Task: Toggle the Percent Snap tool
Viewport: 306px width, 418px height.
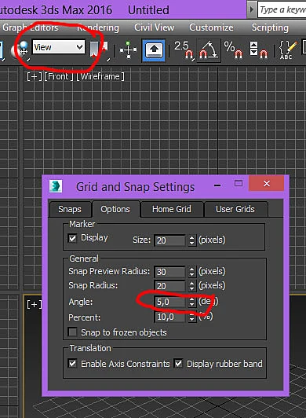Action: (233, 49)
